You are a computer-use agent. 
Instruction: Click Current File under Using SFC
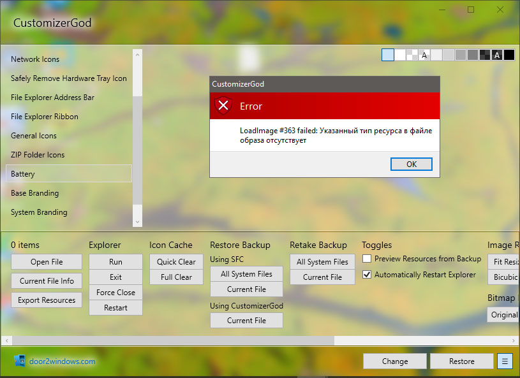[x=246, y=289]
